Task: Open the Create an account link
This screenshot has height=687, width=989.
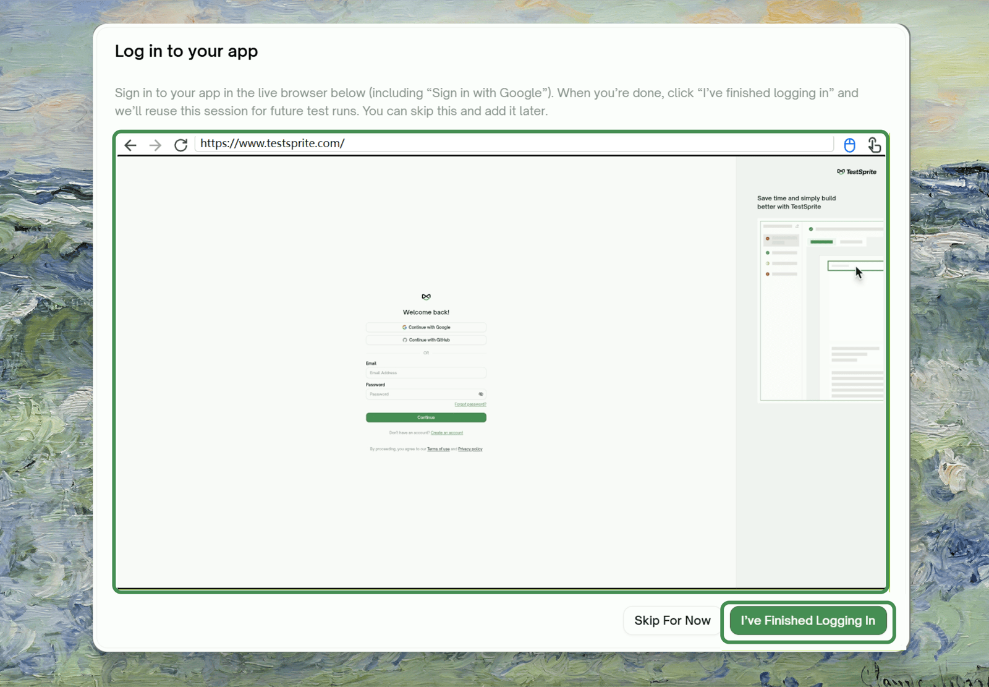Action: pyautogui.click(x=447, y=433)
